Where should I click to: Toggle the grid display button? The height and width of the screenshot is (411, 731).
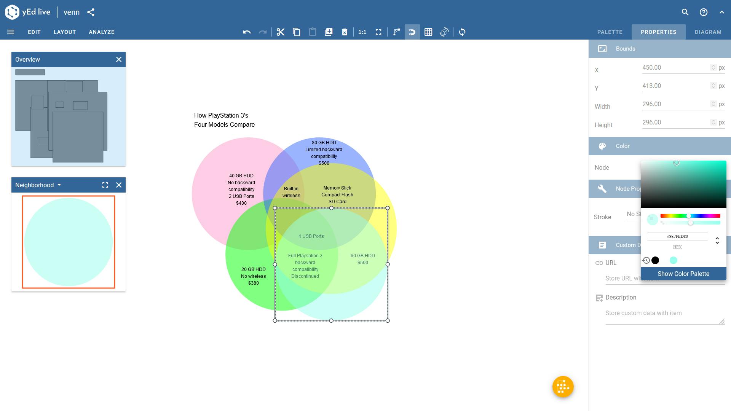(428, 32)
